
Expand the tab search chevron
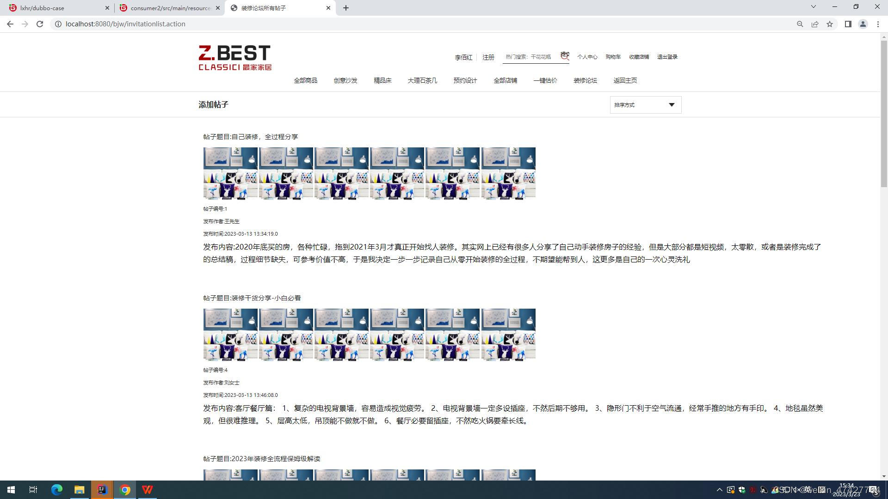click(813, 7)
